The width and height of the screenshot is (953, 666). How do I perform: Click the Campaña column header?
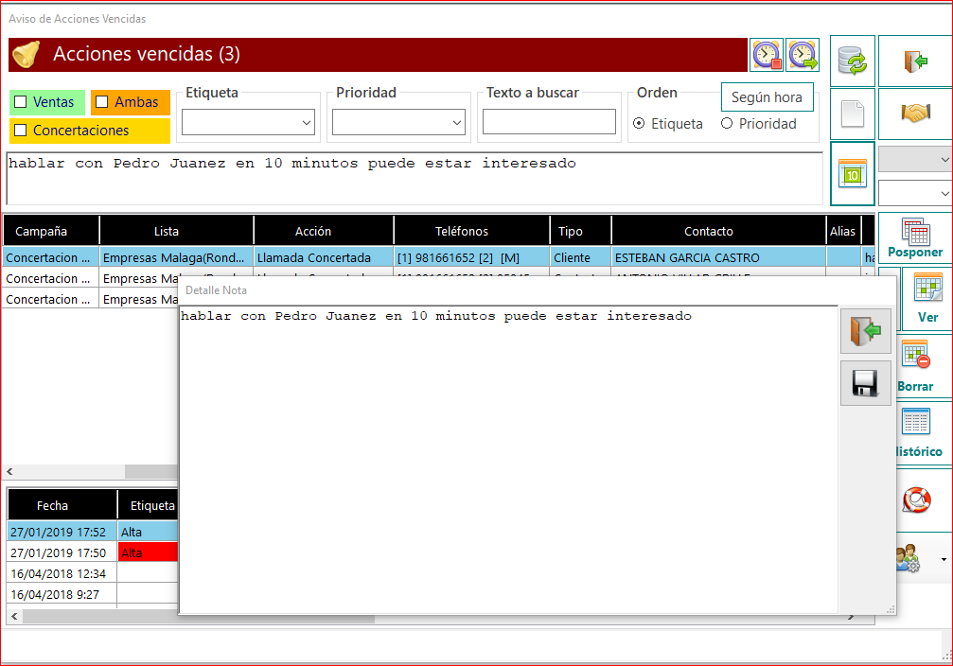tap(50, 231)
